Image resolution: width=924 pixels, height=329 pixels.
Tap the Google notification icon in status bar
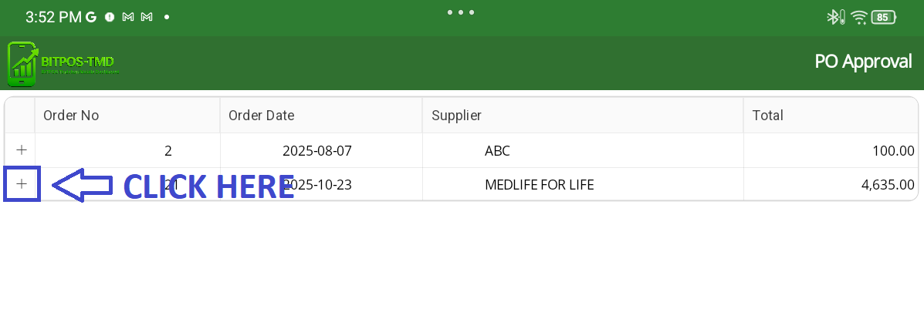[x=91, y=16]
